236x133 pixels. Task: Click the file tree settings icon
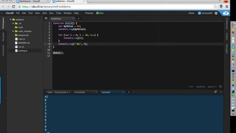(40, 18)
